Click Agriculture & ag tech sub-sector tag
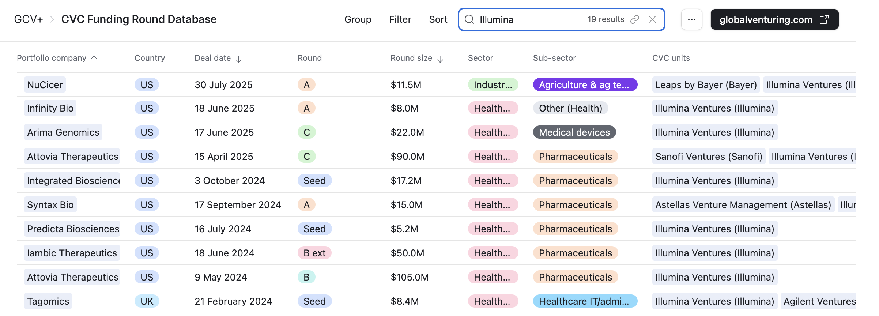879x316 pixels. [585, 84]
